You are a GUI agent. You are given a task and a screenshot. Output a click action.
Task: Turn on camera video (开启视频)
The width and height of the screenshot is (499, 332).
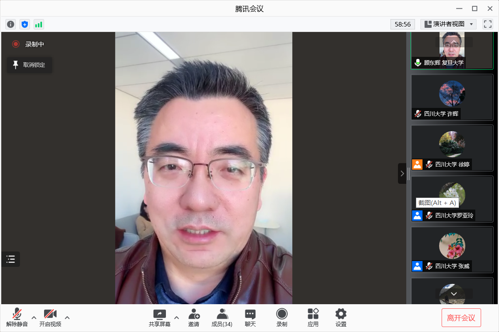pos(50,318)
